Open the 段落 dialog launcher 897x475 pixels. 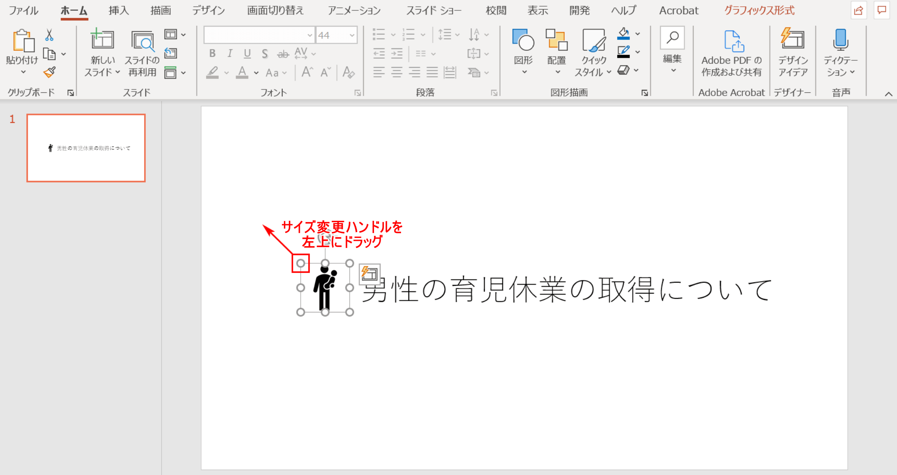494,93
